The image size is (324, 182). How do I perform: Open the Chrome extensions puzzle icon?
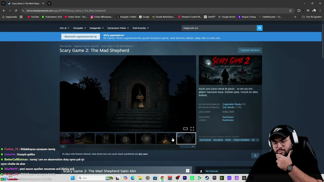pos(299,11)
